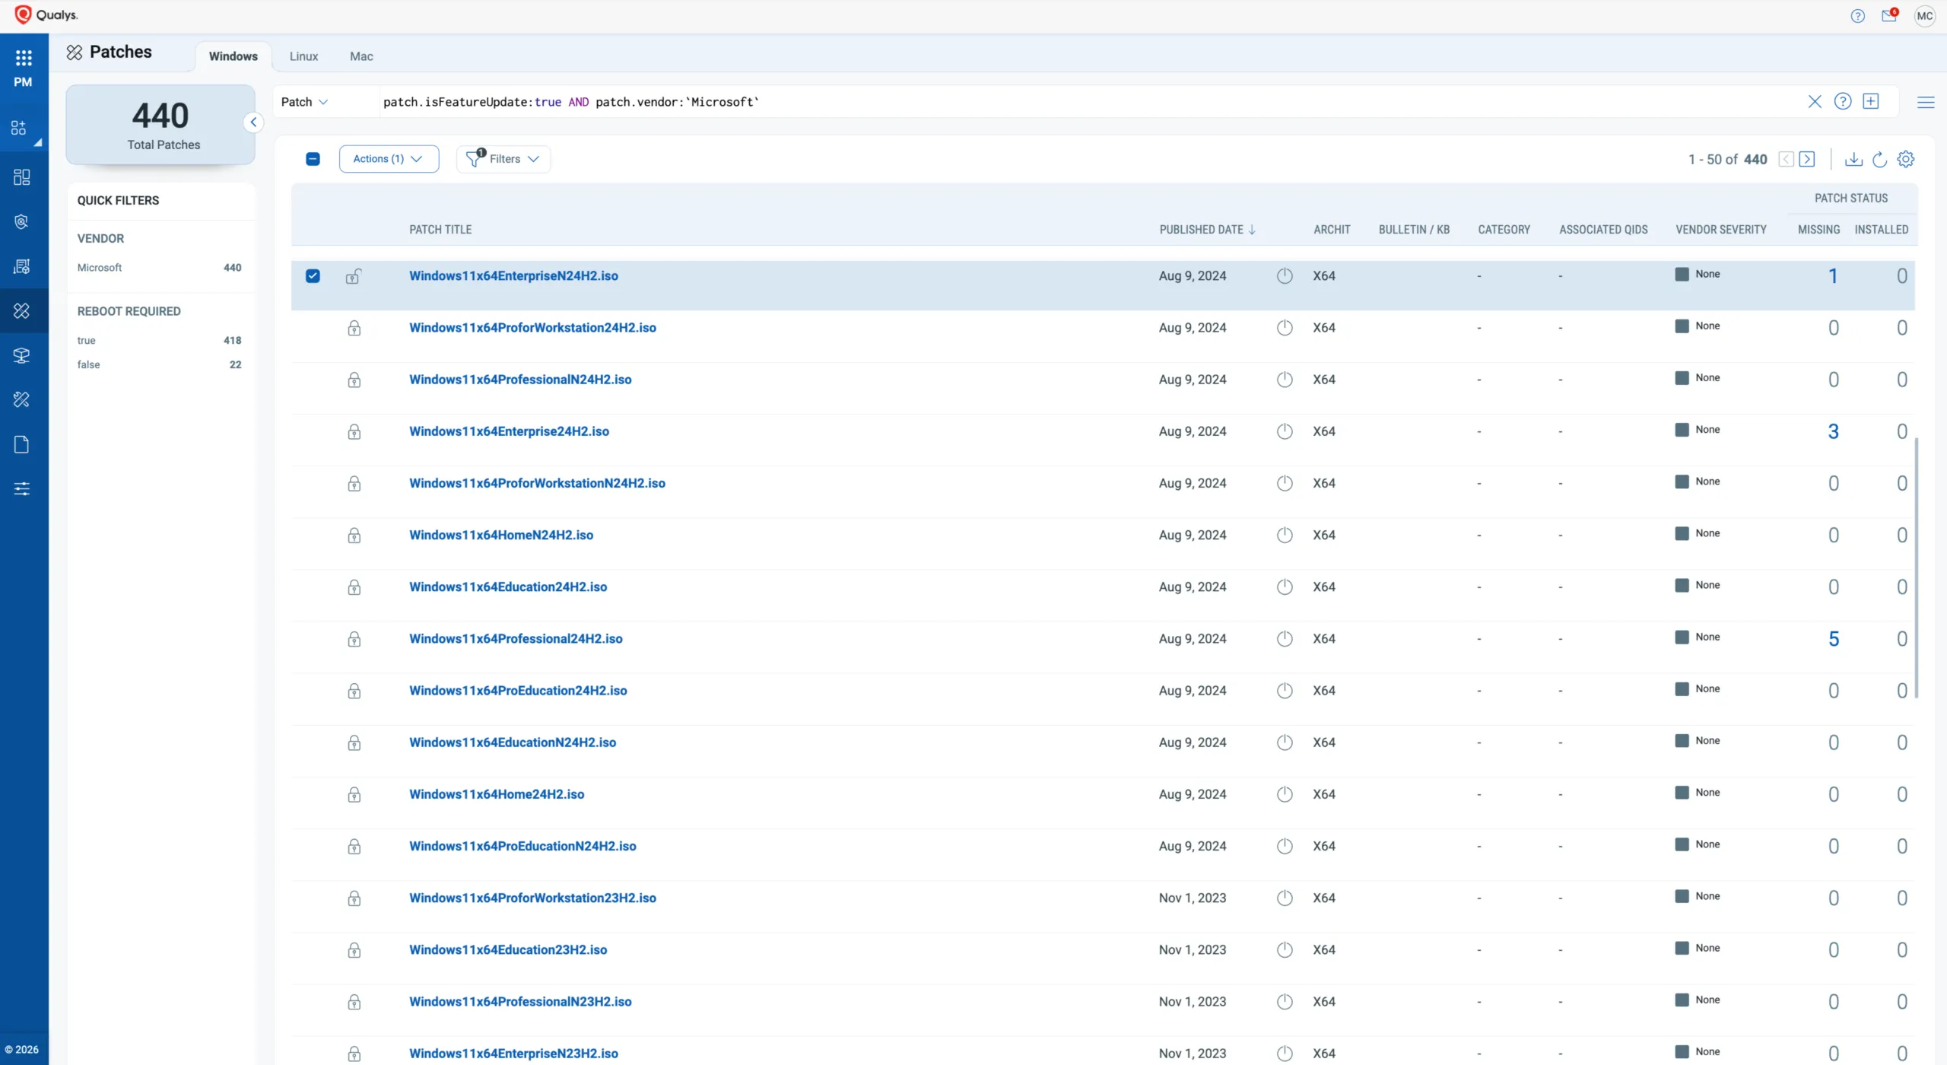This screenshot has width=1947, height=1065.
Task: Open Windows11x64Education24H2.iso patch link
Action: tap(508, 587)
